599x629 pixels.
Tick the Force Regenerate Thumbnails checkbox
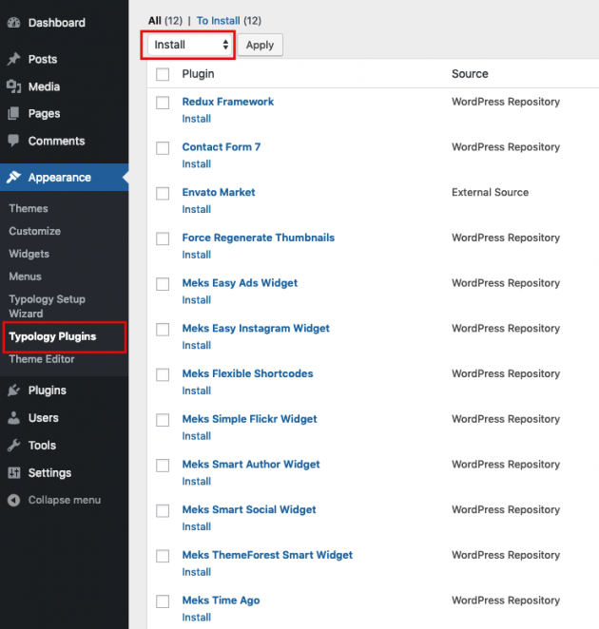pos(163,238)
